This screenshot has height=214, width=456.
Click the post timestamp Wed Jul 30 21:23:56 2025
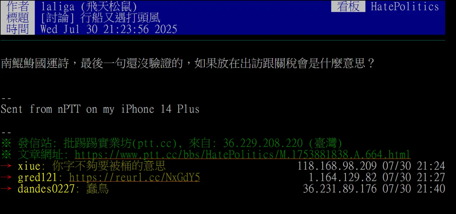coord(109,29)
